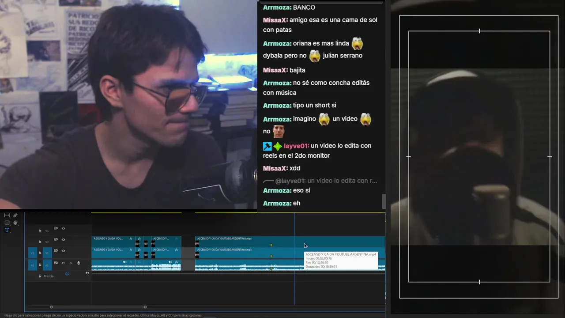Image resolution: width=565 pixels, height=318 pixels.
Task: Hide video track V1 output
Action: pyautogui.click(x=63, y=250)
